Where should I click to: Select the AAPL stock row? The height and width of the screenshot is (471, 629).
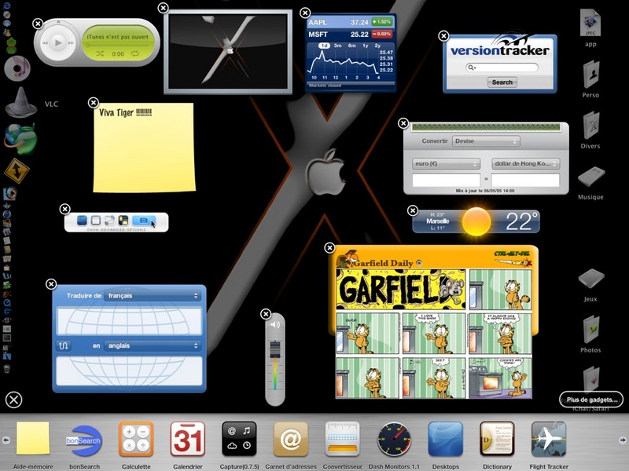point(350,22)
